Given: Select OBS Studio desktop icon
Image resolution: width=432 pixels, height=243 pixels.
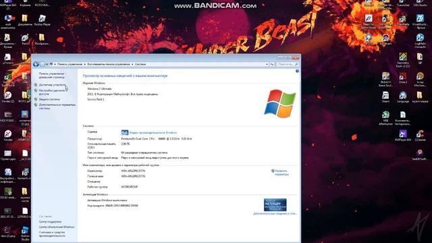Looking at the screenshot, I should point(420,3).
